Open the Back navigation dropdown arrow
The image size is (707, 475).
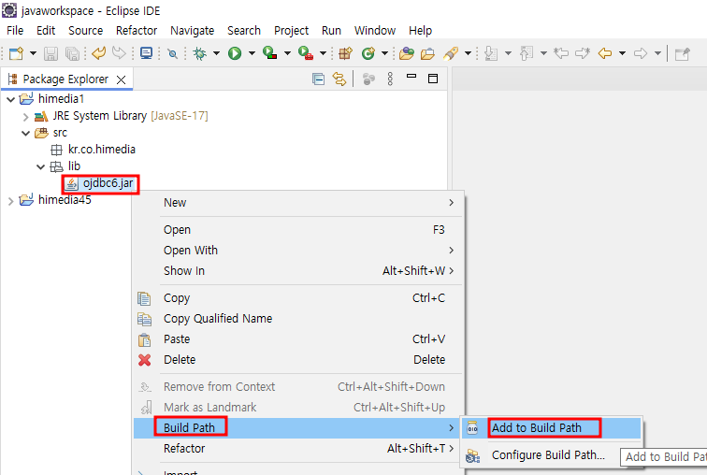622,53
